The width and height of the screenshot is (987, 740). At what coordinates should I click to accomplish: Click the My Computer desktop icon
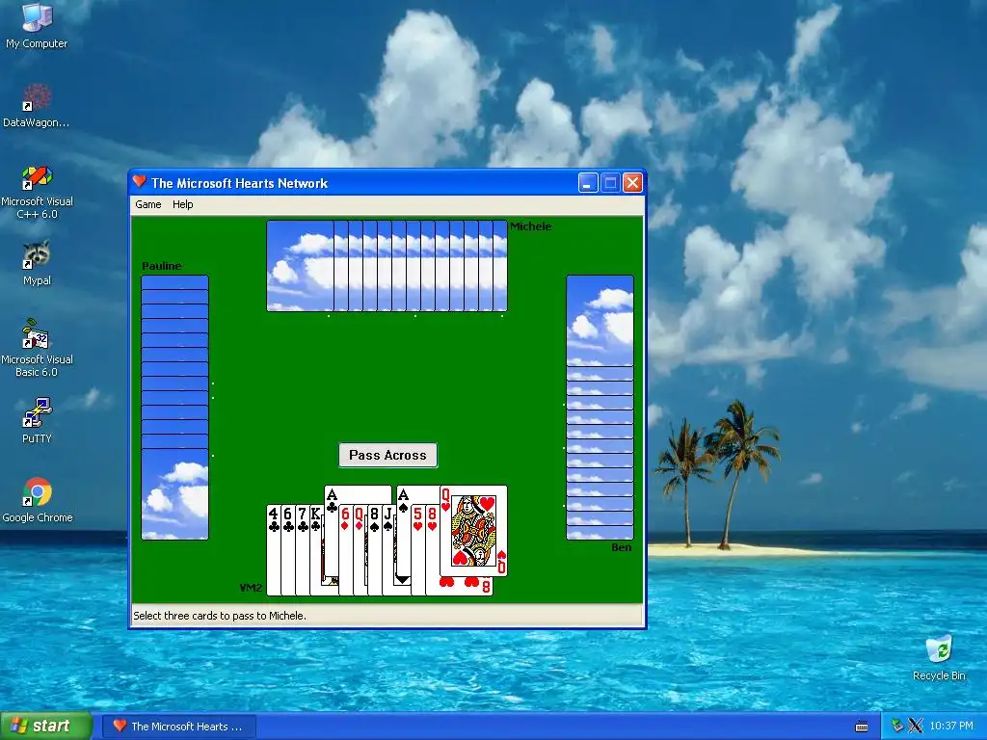[37, 26]
